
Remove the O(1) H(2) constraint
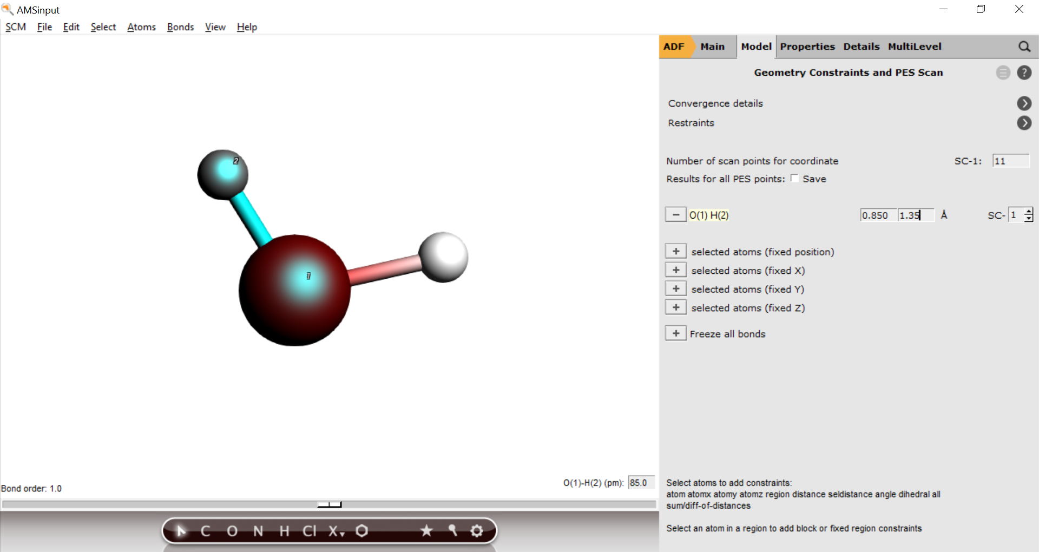(675, 215)
